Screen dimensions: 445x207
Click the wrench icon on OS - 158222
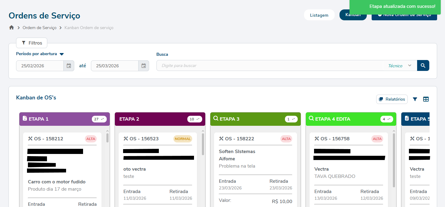(x=221, y=139)
